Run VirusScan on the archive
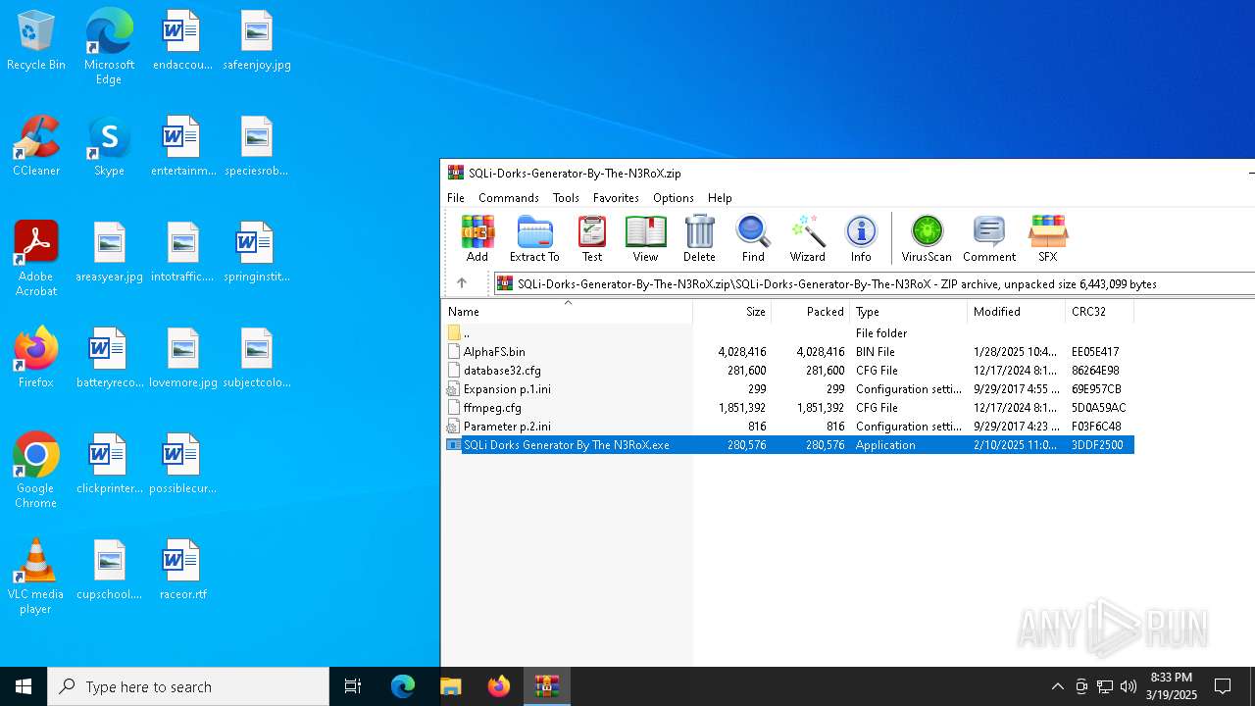 pyautogui.click(x=927, y=238)
